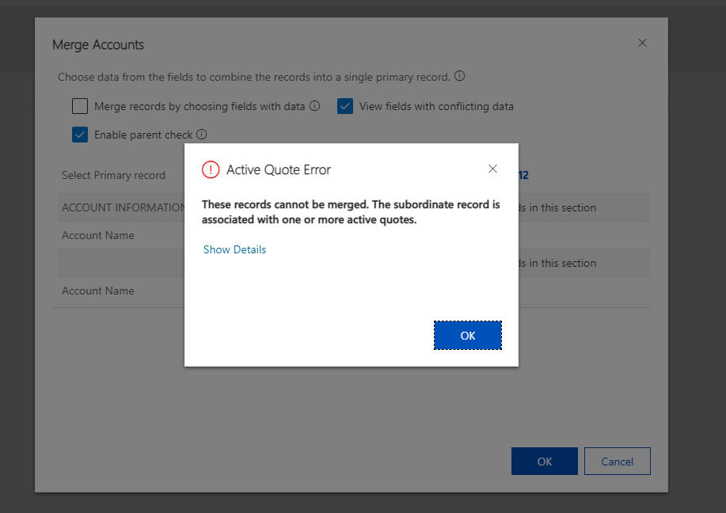
Task: Enable Merge records by choosing fields with data
Action: (x=80, y=106)
